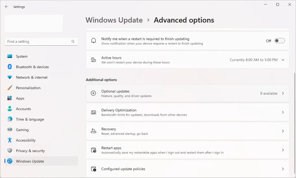This screenshot has width=296, height=178.
Task: Open Optional updates via its chevron
Action: (283, 93)
